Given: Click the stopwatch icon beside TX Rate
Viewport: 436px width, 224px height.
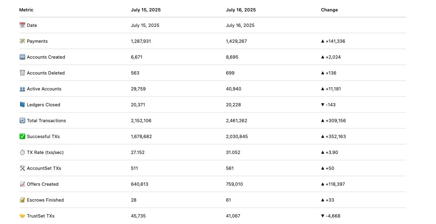Looking at the screenshot, I should 22,152.
